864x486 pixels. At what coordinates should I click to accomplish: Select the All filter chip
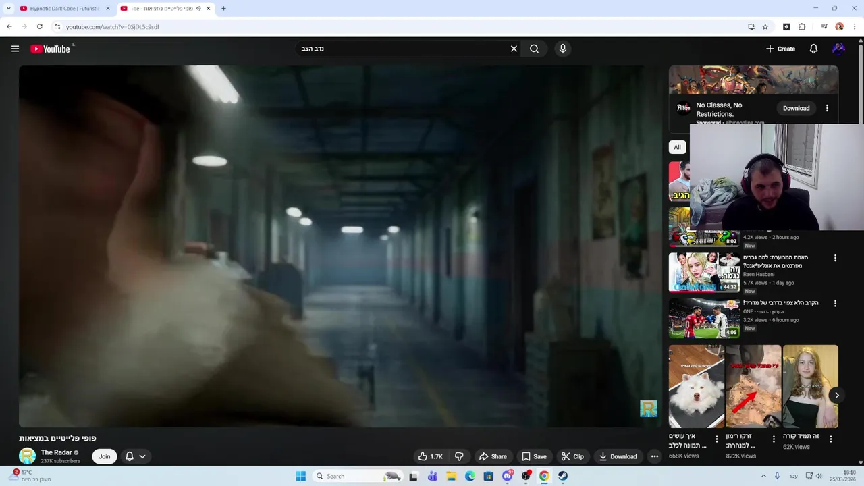point(677,147)
